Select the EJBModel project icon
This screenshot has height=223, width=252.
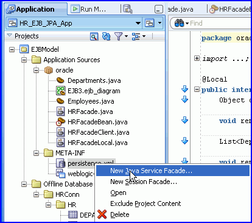pos(24,49)
